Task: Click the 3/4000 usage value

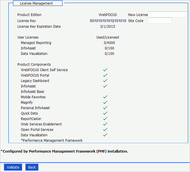Action: coord(109,43)
